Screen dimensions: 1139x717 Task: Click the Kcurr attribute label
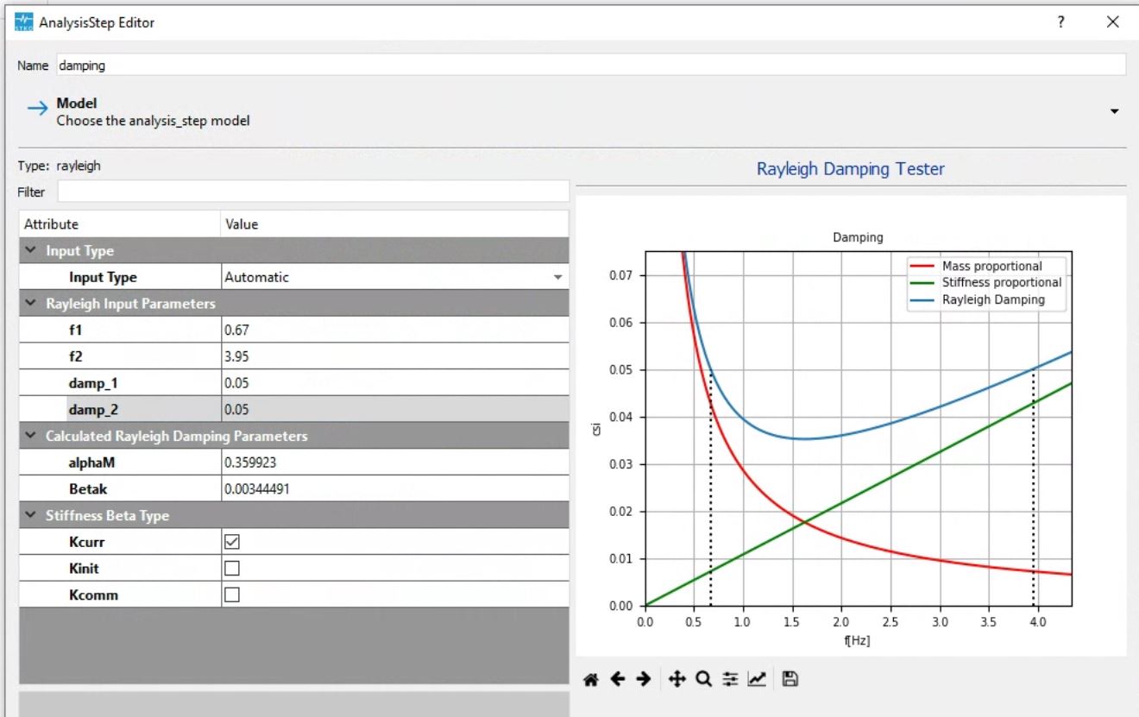85,542
